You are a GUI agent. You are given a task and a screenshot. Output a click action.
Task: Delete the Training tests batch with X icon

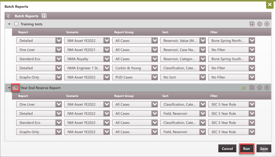pos(267,24)
